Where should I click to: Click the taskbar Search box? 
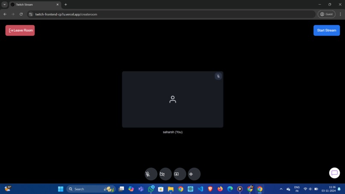(x=91, y=189)
